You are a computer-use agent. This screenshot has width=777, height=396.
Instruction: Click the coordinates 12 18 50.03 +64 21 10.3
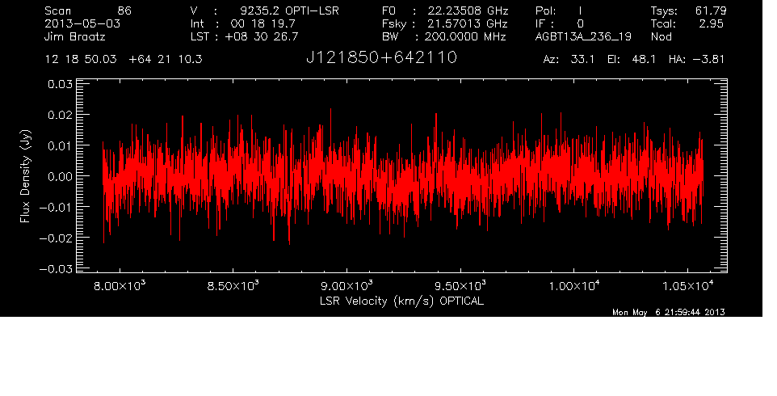[124, 60]
